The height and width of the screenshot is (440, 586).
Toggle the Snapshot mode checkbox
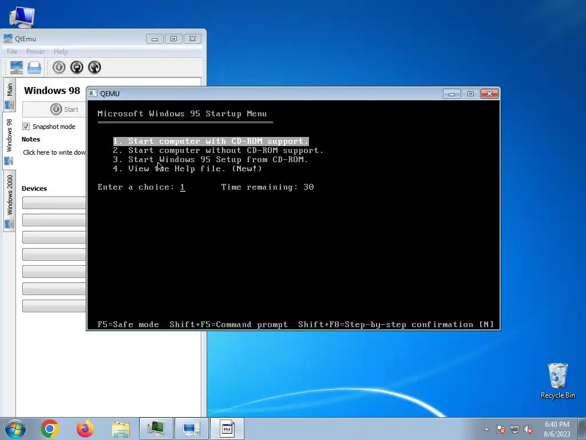26,127
